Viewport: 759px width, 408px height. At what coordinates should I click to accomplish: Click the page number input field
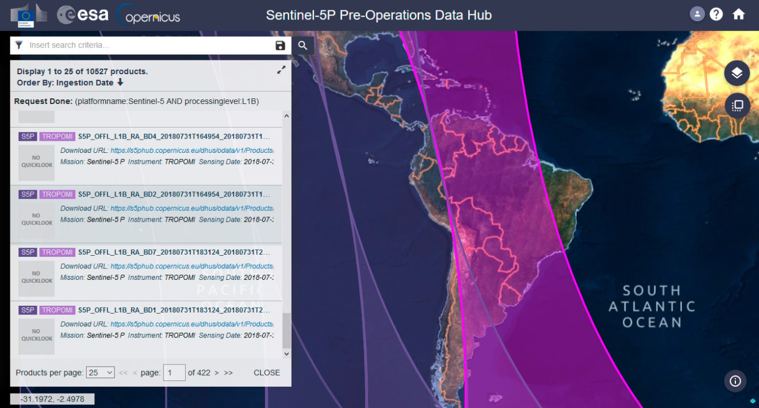(174, 372)
